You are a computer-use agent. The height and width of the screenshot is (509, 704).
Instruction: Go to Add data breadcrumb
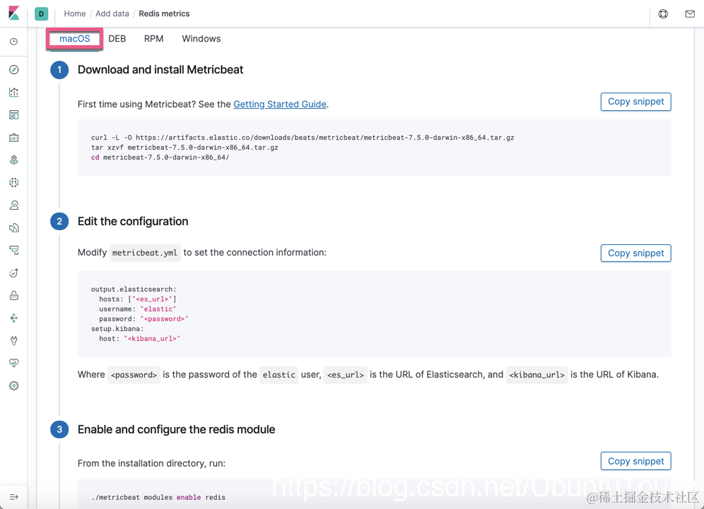(112, 14)
